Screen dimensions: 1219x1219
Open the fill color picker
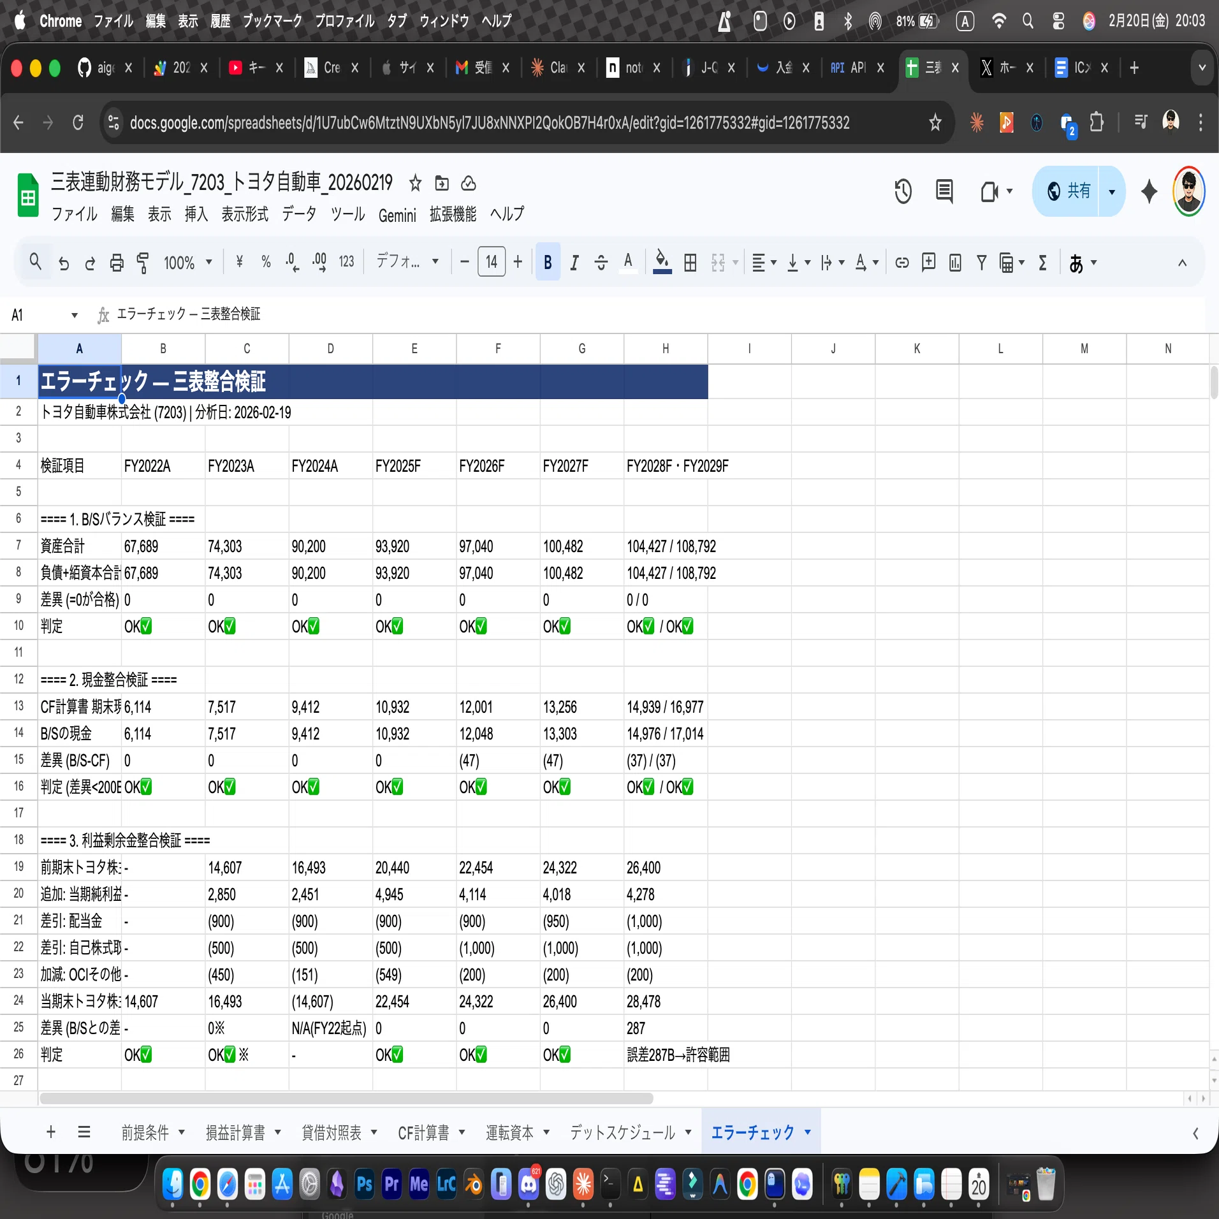click(x=662, y=262)
